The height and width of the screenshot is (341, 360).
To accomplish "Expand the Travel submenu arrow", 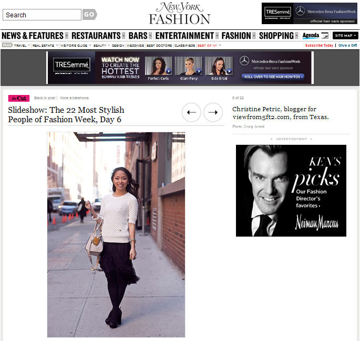I will (29, 45).
